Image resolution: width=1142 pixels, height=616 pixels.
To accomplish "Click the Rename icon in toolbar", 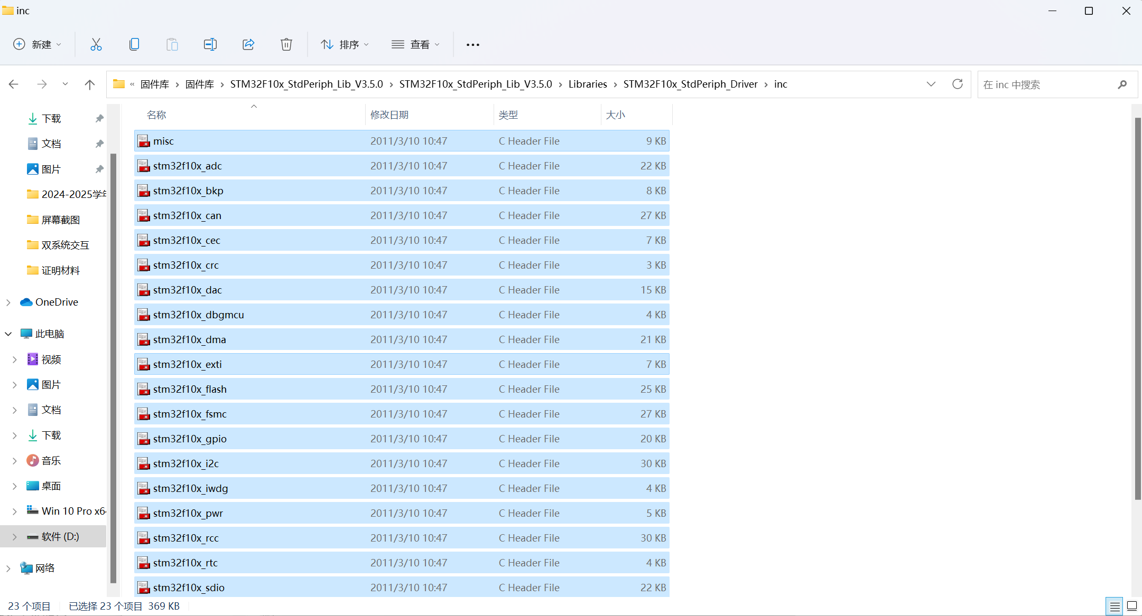I will point(210,44).
